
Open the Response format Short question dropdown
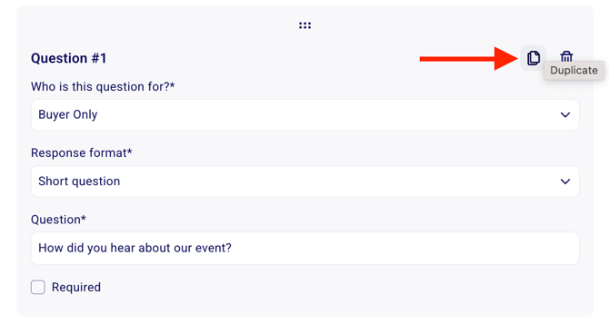[304, 182]
